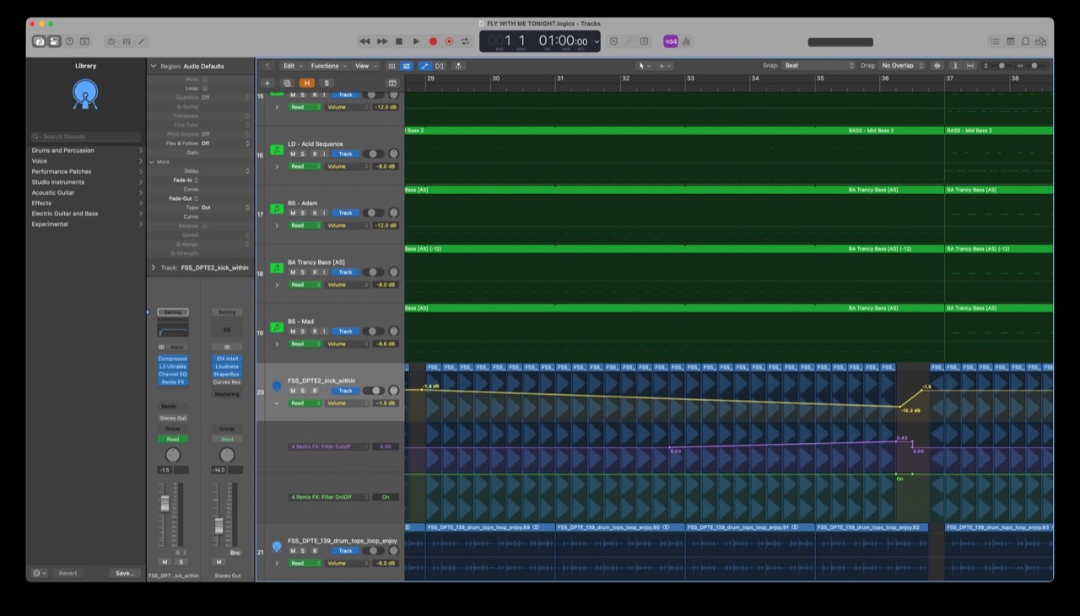Click the Search Sounds field

(x=86, y=137)
